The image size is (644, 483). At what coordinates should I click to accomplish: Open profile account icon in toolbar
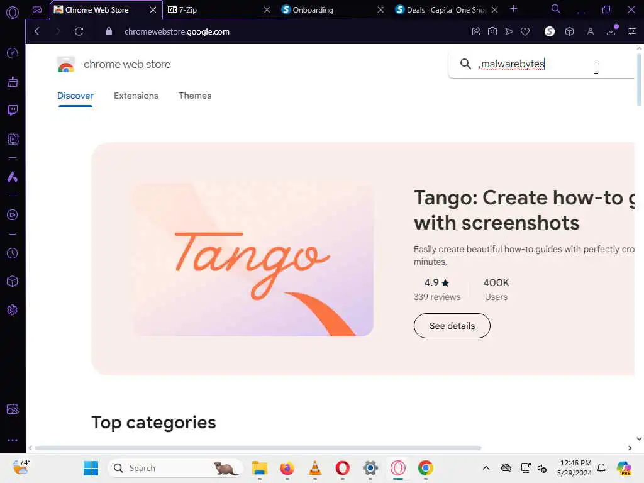click(x=590, y=31)
